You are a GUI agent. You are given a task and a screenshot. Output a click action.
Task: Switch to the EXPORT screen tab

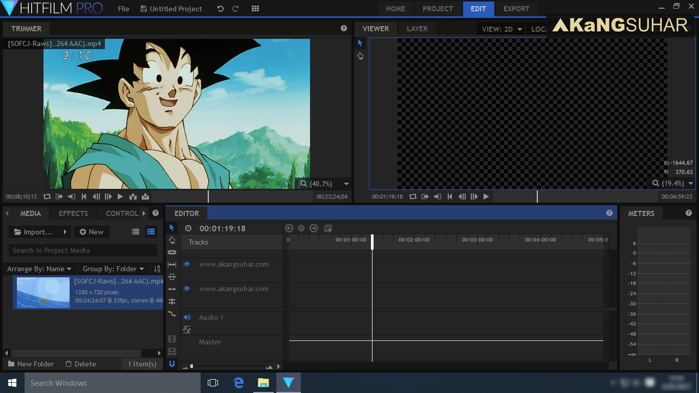[x=516, y=9]
